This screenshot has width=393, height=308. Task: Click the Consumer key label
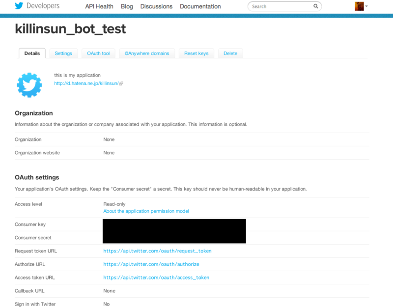(30, 224)
